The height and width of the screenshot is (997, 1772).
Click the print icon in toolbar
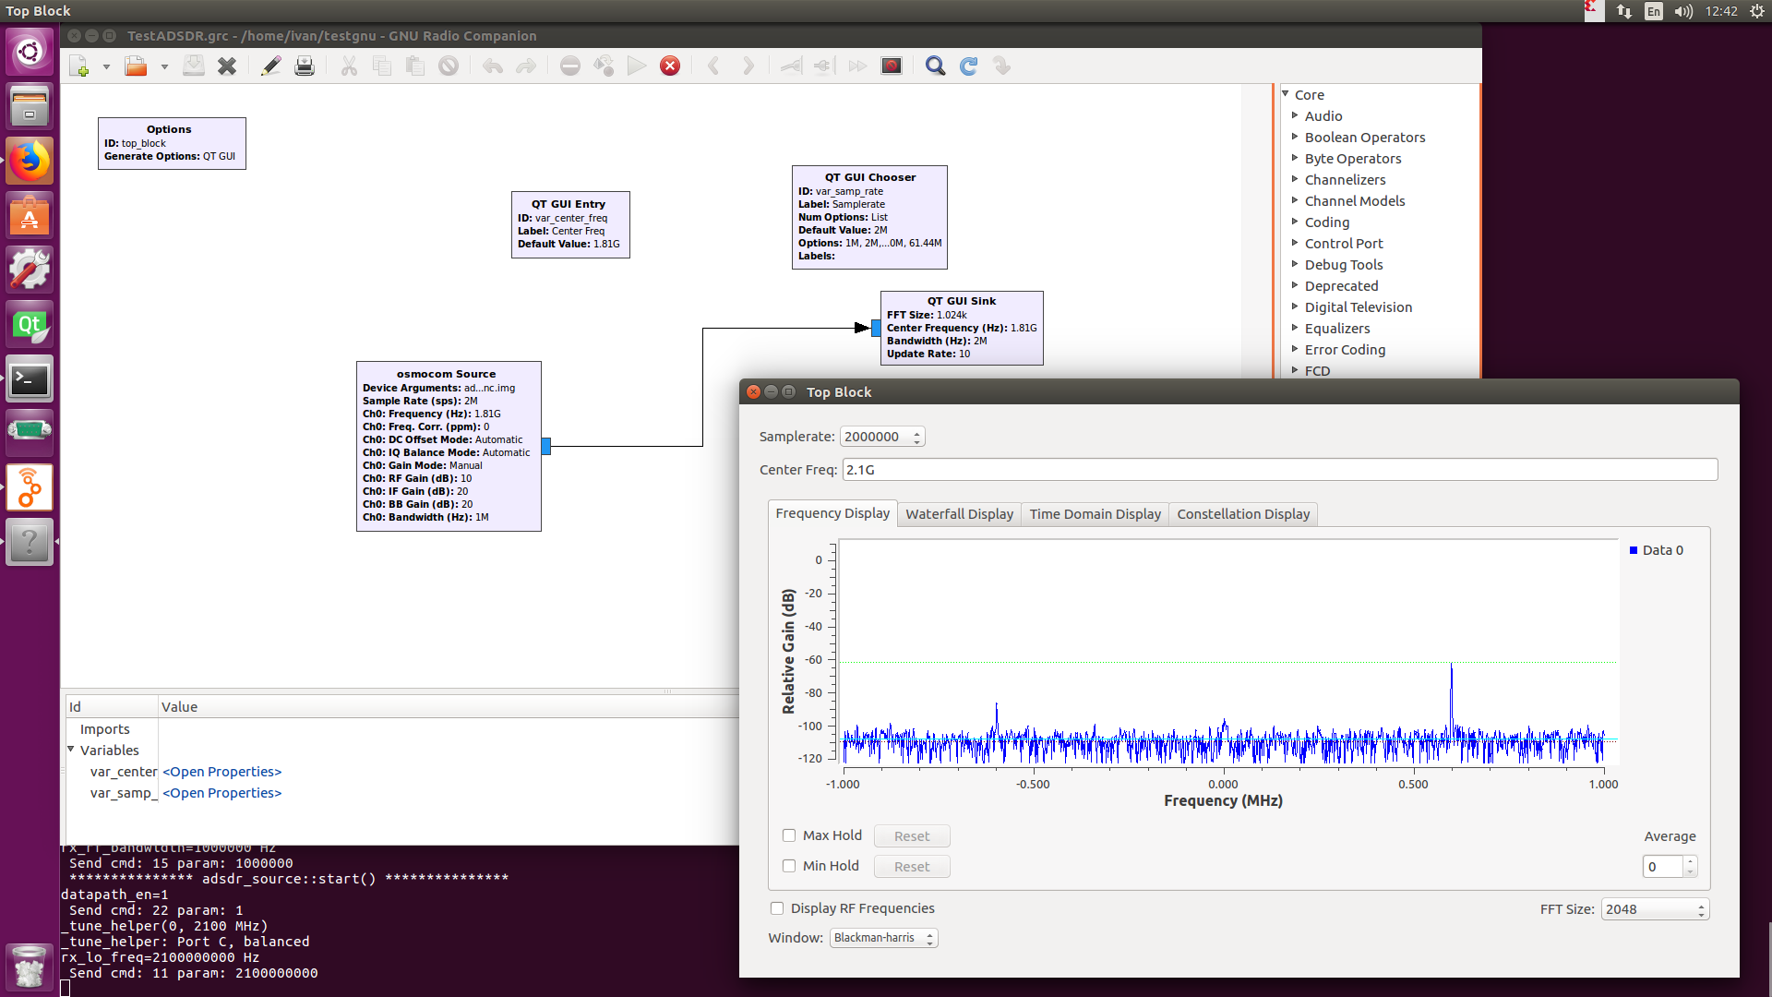click(305, 66)
